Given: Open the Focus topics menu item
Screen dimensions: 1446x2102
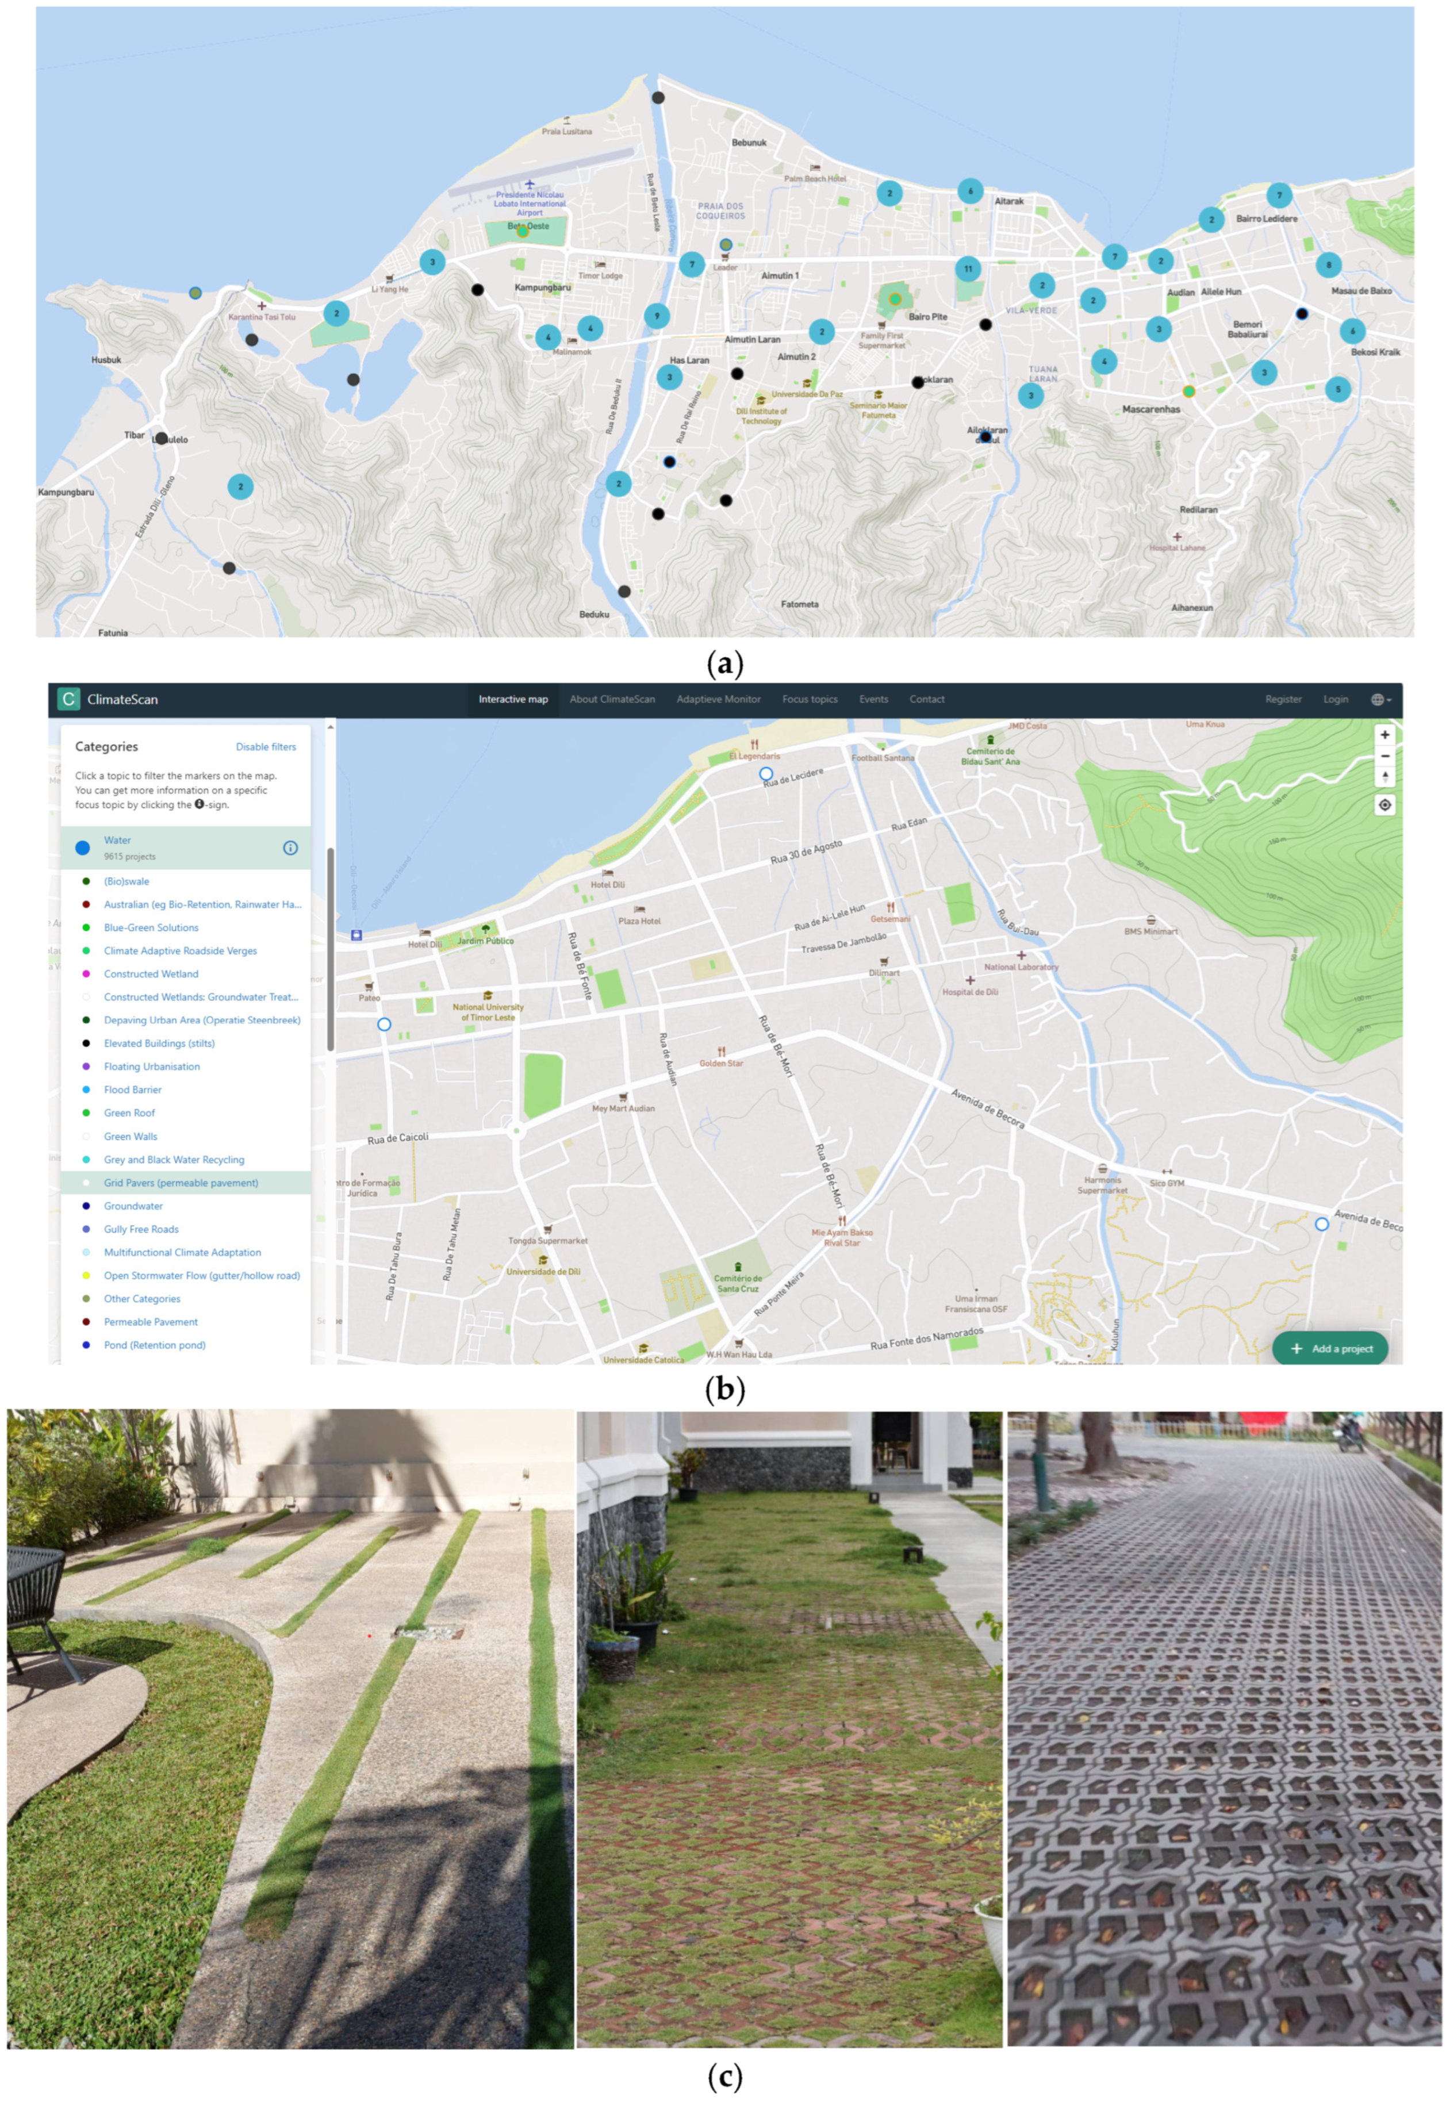Looking at the screenshot, I should click(809, 700).
